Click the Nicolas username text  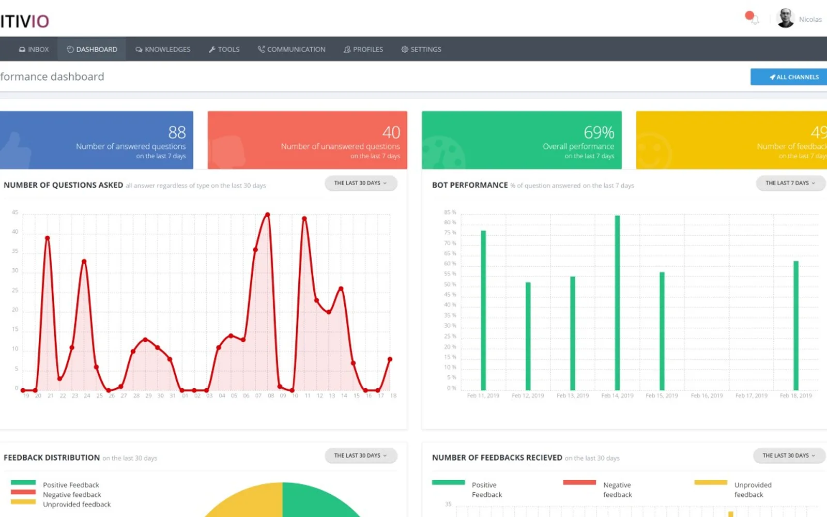pyautogui.click(x=810, y=19)
